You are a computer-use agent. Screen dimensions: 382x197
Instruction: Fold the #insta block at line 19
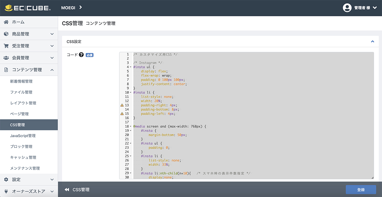tap(131, 131)
